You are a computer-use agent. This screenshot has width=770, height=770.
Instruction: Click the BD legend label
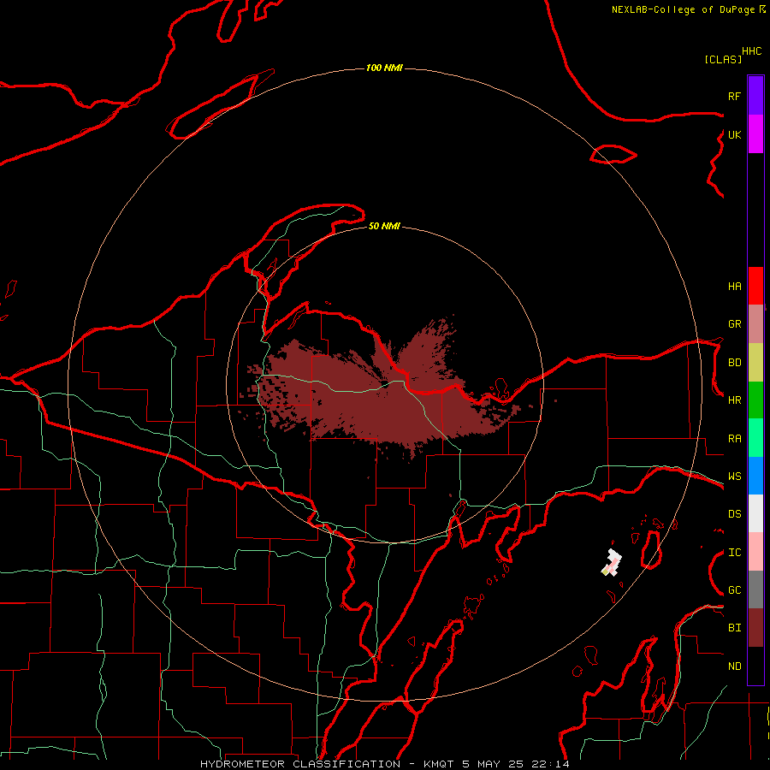click(734, 363)
